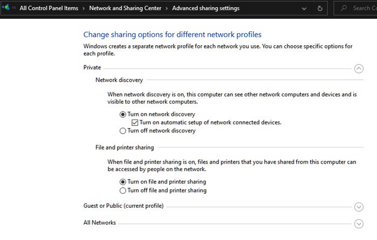This screenshot has height=240, width=377.
Task: Click the arrow after Network and Sharing Center
Action: point(167,9)
